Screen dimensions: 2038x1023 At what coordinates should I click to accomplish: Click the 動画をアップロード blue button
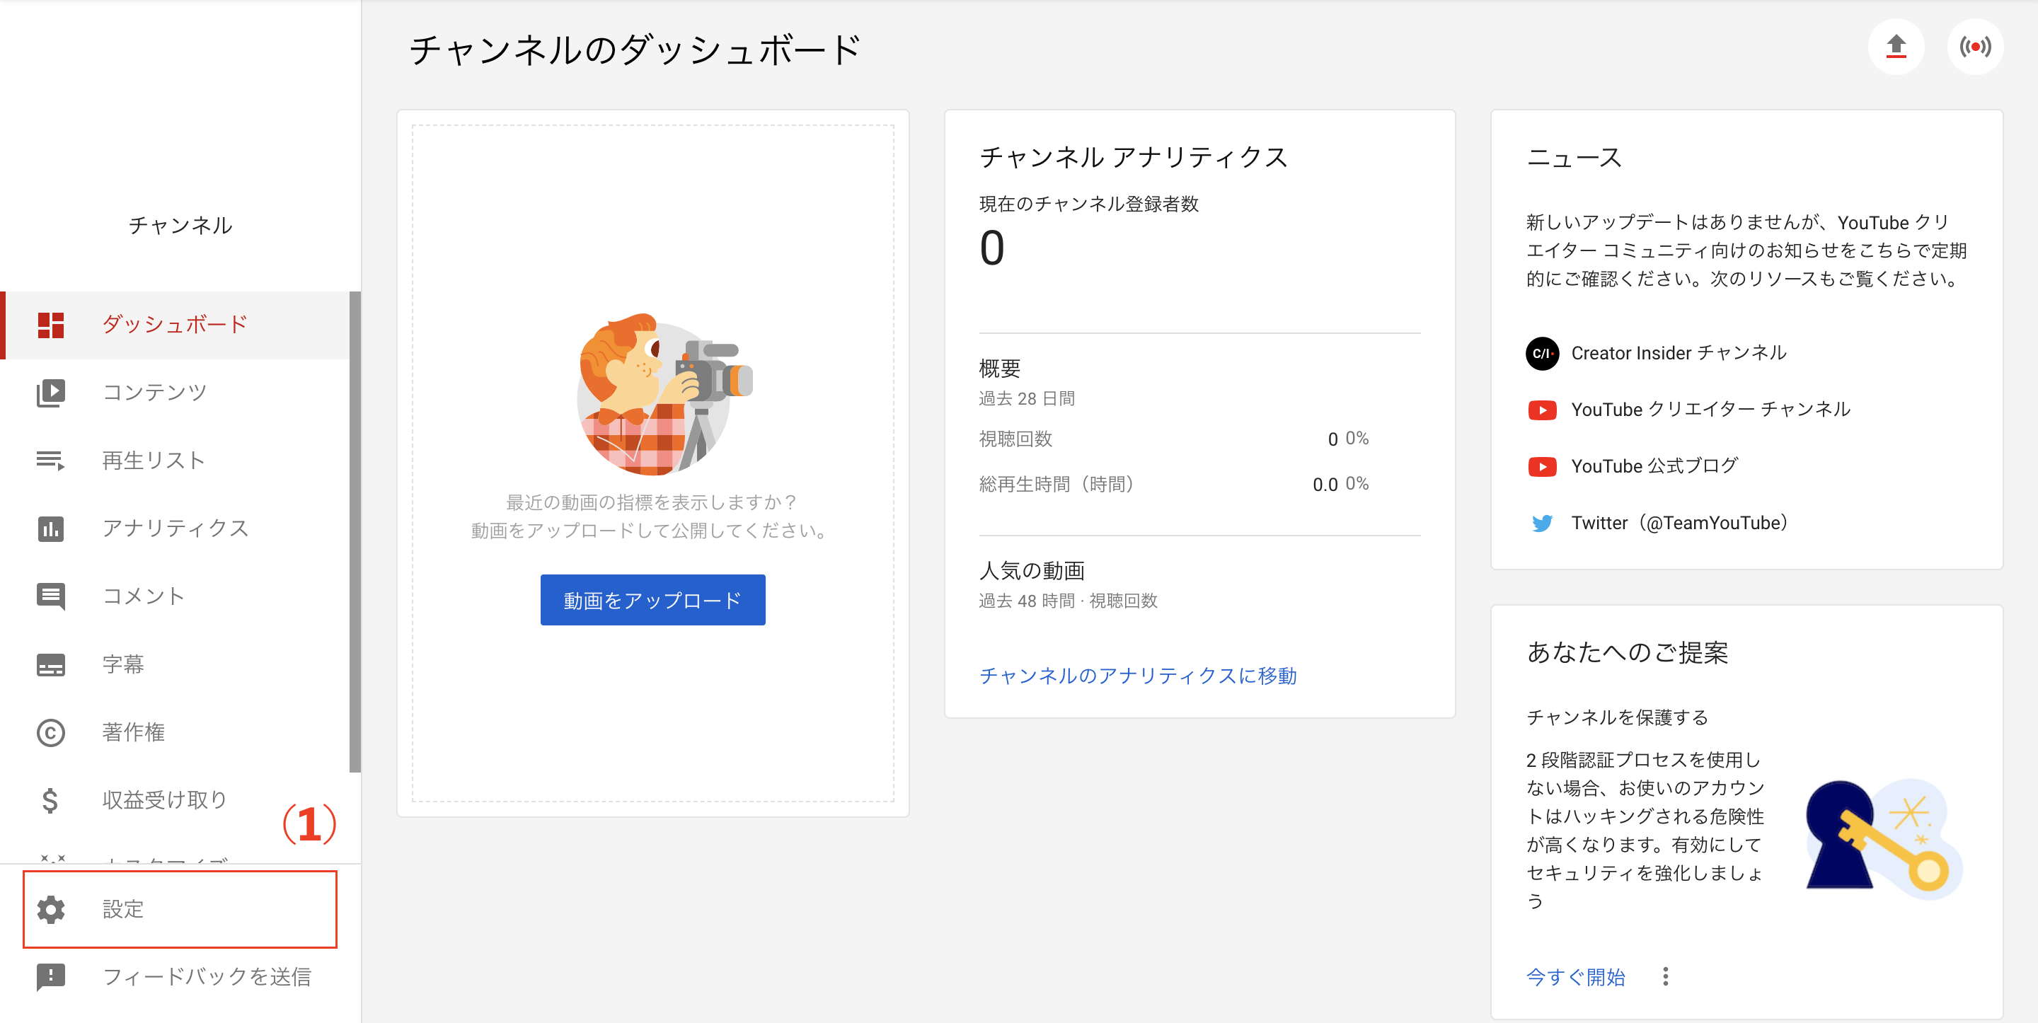coord(652,600)
